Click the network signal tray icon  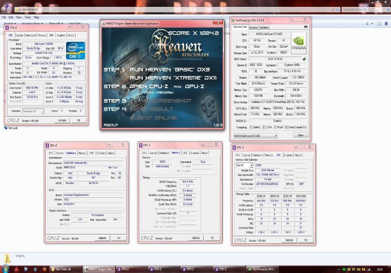[x=369, y=269]
